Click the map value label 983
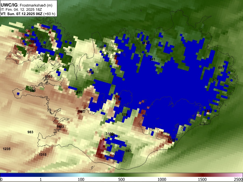Image resolution: width=243 pixels, height=182 pixels. 30,132
